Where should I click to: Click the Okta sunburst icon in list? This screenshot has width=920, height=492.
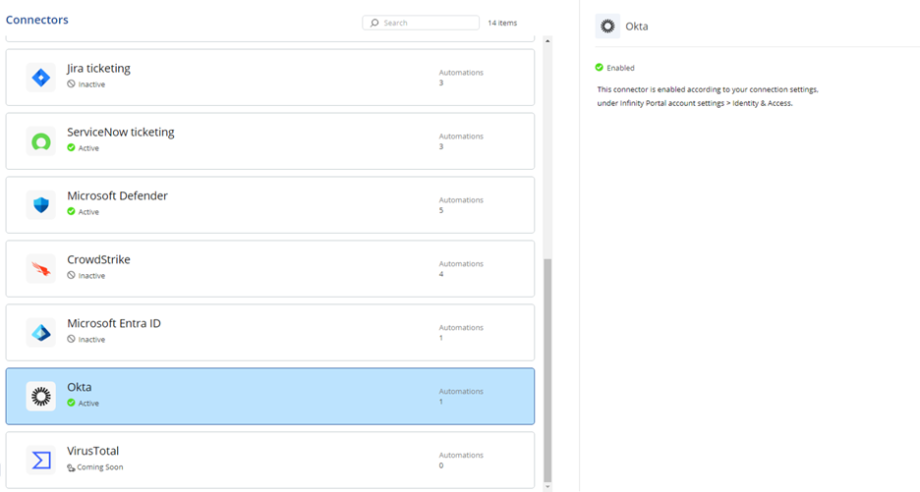pyautogui.click(x=41, y=397)
